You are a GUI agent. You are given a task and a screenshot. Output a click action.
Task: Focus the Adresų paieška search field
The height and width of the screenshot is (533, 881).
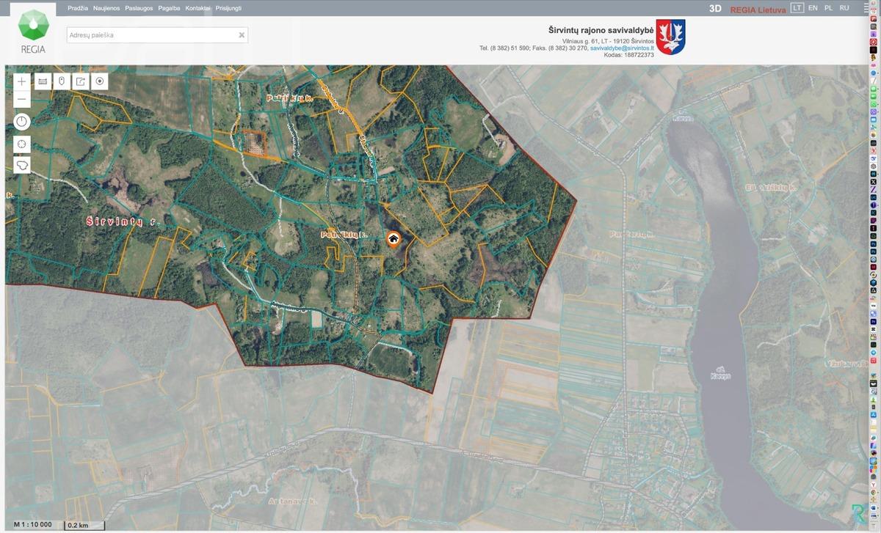157,34
